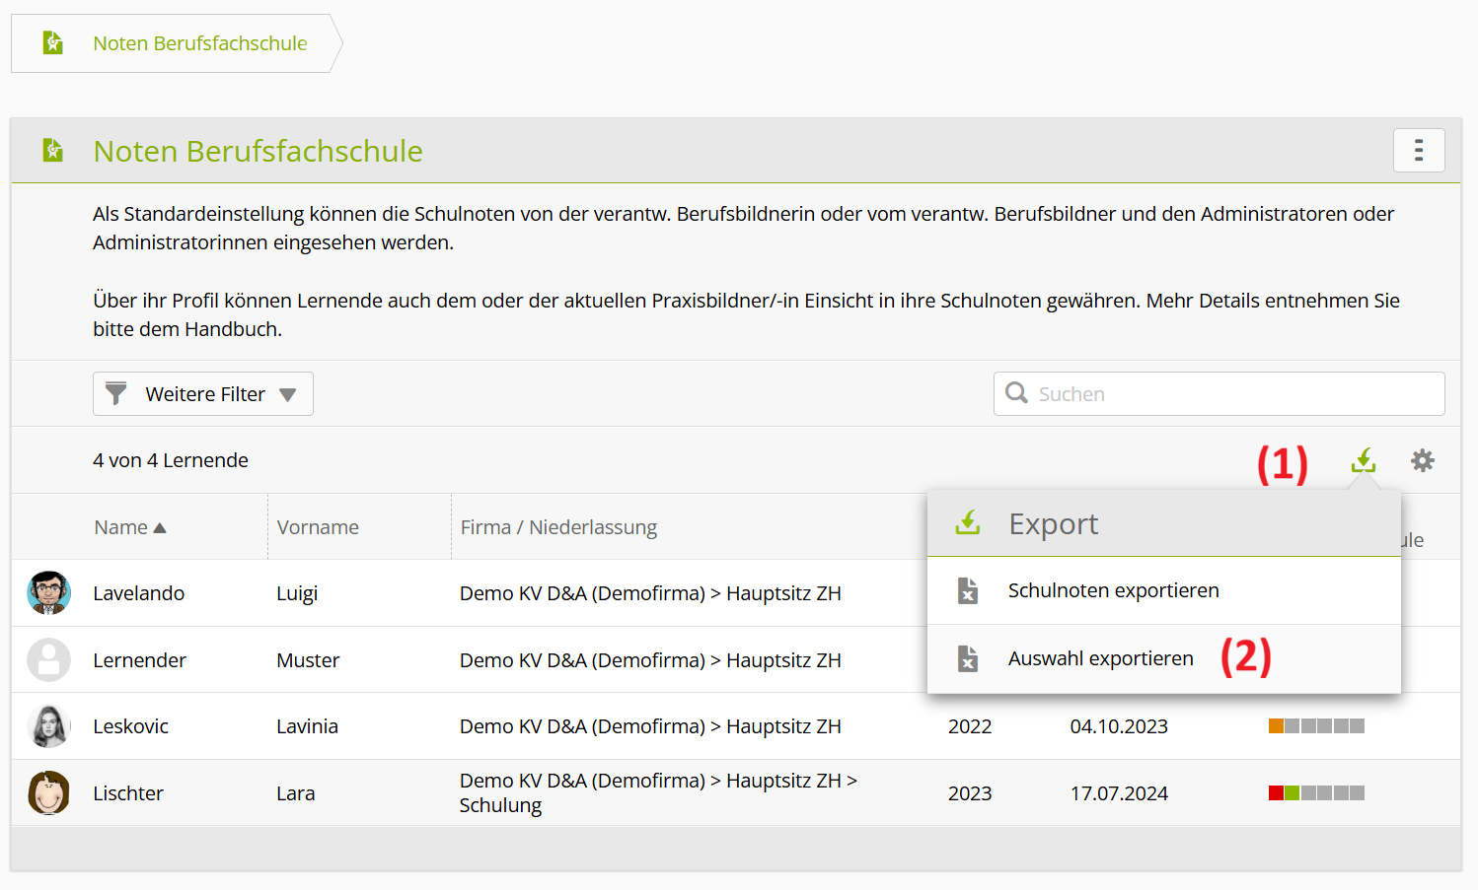Click Lara Lischter's avatar picture
This screenshot has height=890, width=1478.
[x=48, y=793]
